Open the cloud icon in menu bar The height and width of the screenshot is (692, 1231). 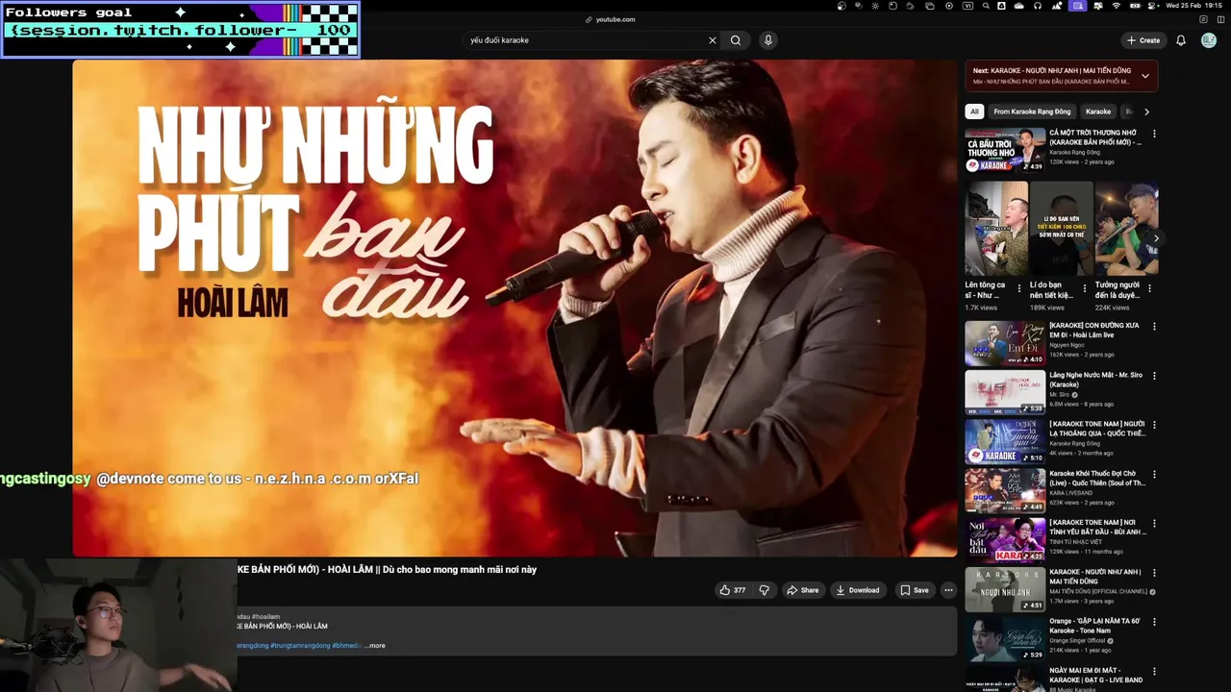[x=1018, y=6]
